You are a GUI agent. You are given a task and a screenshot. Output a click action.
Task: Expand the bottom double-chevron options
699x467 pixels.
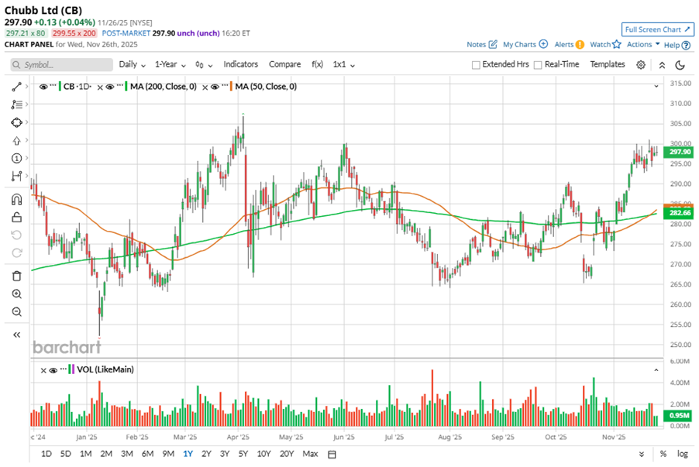pyautogui.click(x=642, y=454)
